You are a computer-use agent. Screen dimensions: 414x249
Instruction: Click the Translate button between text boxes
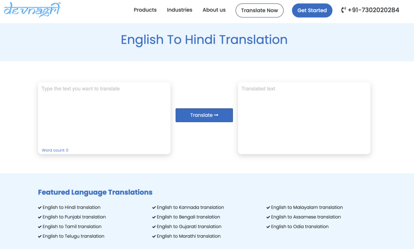tap(204, 115)
